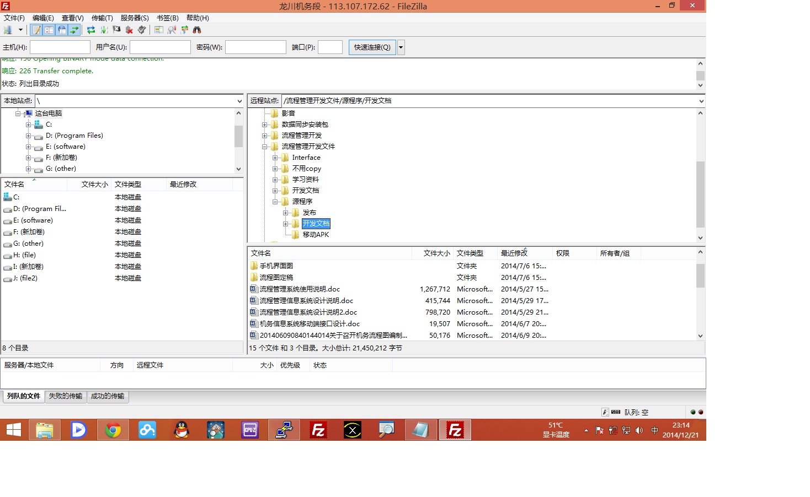Select the 移动APK folder in remote tree
This screenshot has width=810, height=497.
[x=316, y=235]
